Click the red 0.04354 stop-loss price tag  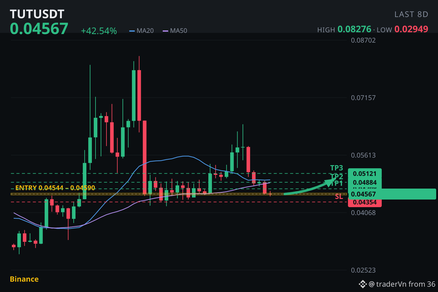[365, 203]
